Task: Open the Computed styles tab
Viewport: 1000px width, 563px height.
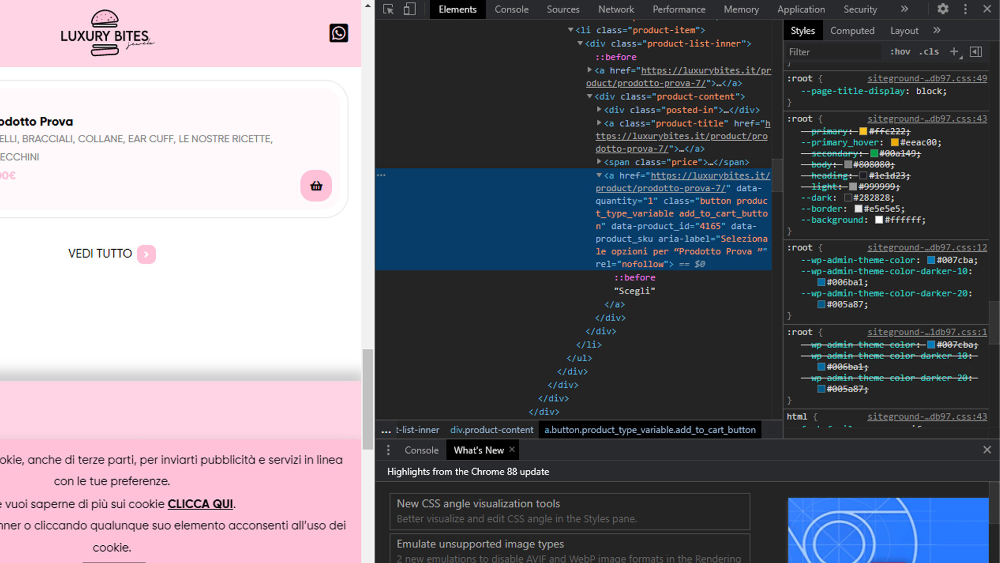Action: 852,31
